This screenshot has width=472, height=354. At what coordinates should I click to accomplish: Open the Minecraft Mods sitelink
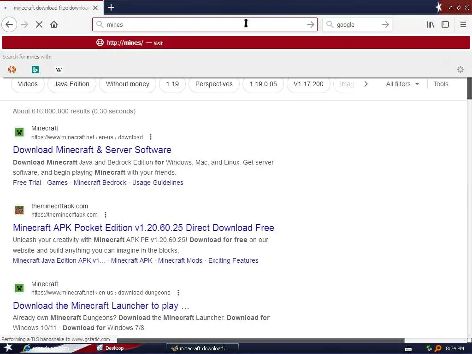coord(180,260)
